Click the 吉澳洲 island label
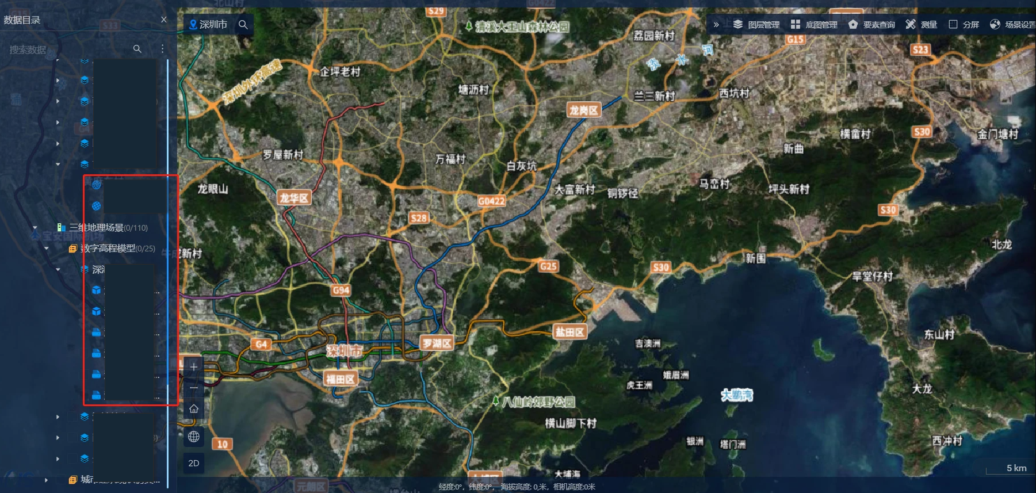 click(x=648, y=343)
